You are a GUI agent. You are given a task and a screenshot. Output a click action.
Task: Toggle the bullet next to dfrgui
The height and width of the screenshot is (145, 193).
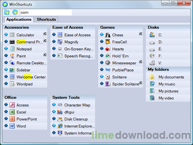click(x=54, y=112)
